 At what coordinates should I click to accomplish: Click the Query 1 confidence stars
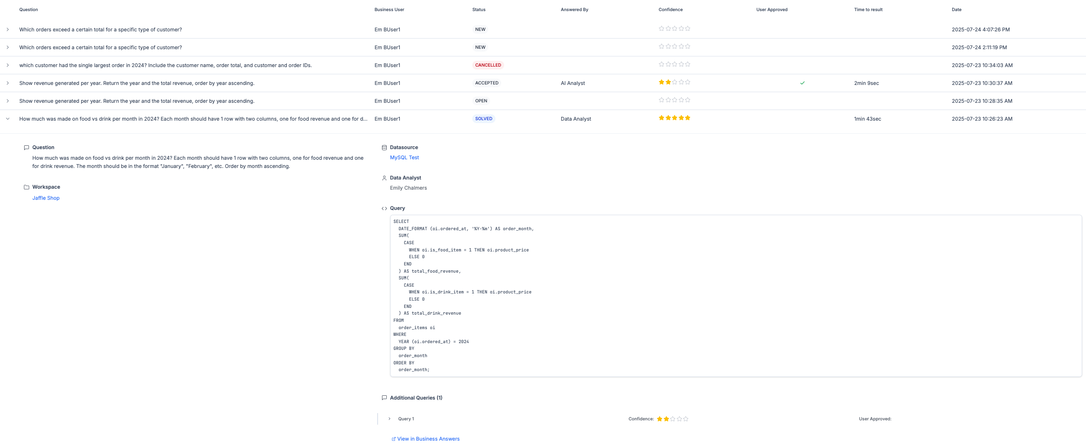(673, 419)
